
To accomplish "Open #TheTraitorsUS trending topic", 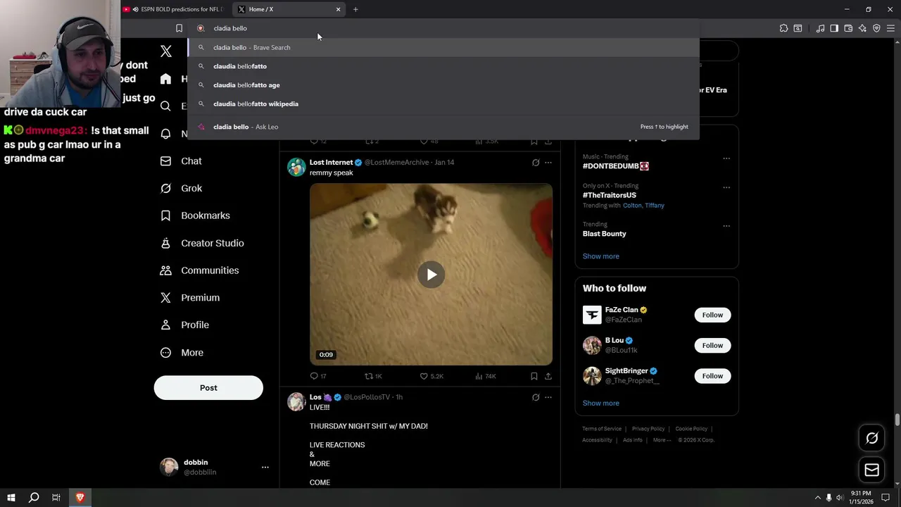I will click(609, 195).
